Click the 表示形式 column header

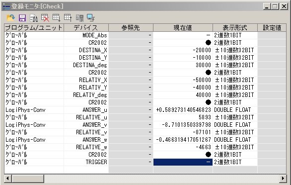pos(235,28)
